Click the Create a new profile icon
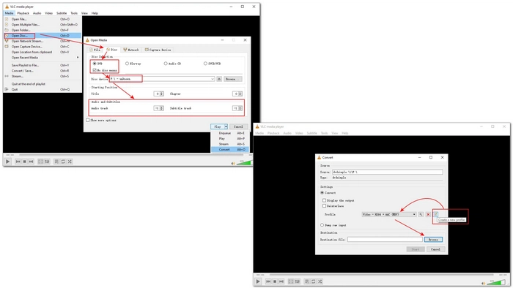This screenshot has height=288, width=513. point(435,214)
